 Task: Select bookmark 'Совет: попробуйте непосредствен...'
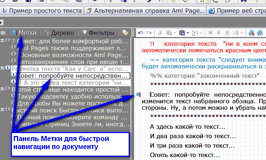(x=74, y=76)
